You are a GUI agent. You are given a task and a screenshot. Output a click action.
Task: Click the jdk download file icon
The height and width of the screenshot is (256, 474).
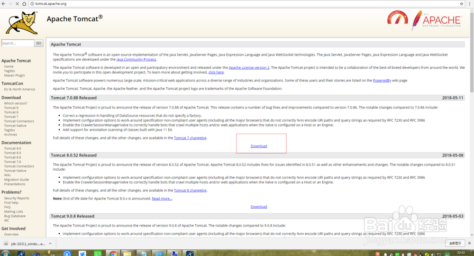[6, 243]
